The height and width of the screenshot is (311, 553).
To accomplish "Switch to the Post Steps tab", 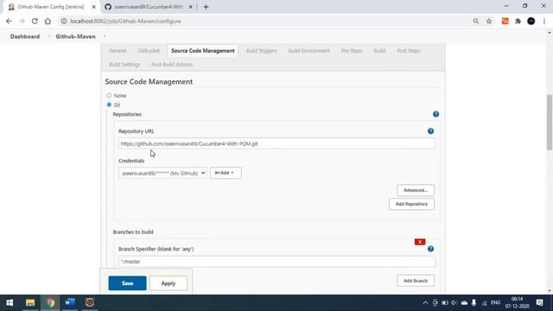I will coord(409,51).
